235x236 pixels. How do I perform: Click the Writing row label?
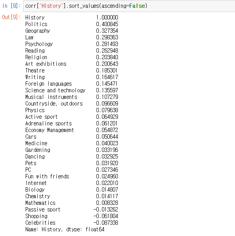point(35,77)
